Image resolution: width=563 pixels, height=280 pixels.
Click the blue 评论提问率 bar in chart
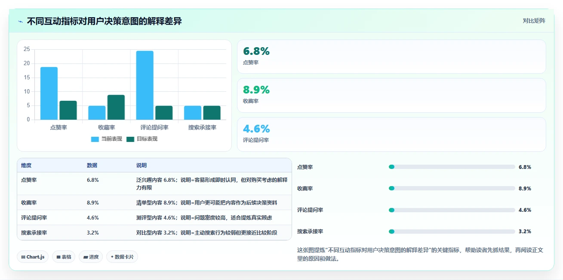[x=145, y=85]
